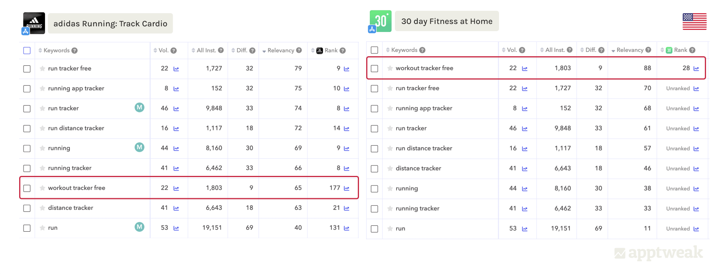Open volume chart for 'run tracker free' in adidas table

pyautogui.click(x=176, y=69)
